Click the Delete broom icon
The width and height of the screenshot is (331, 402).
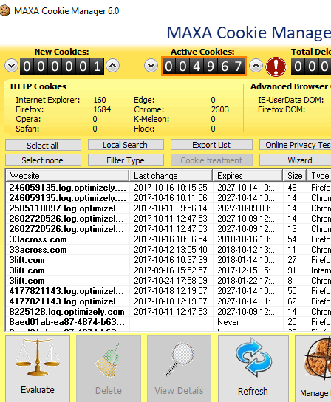(108, 360)
